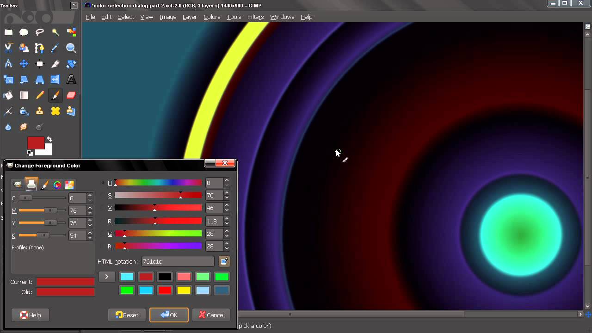Decrease the K value spinner arrow
This screenshot has height=333, width=592.
(x=90, y=238)
